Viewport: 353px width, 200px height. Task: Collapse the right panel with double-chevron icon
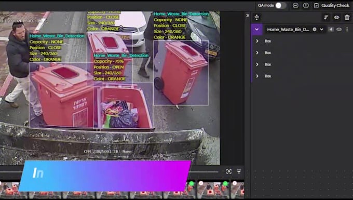click(x=248, y=15)
